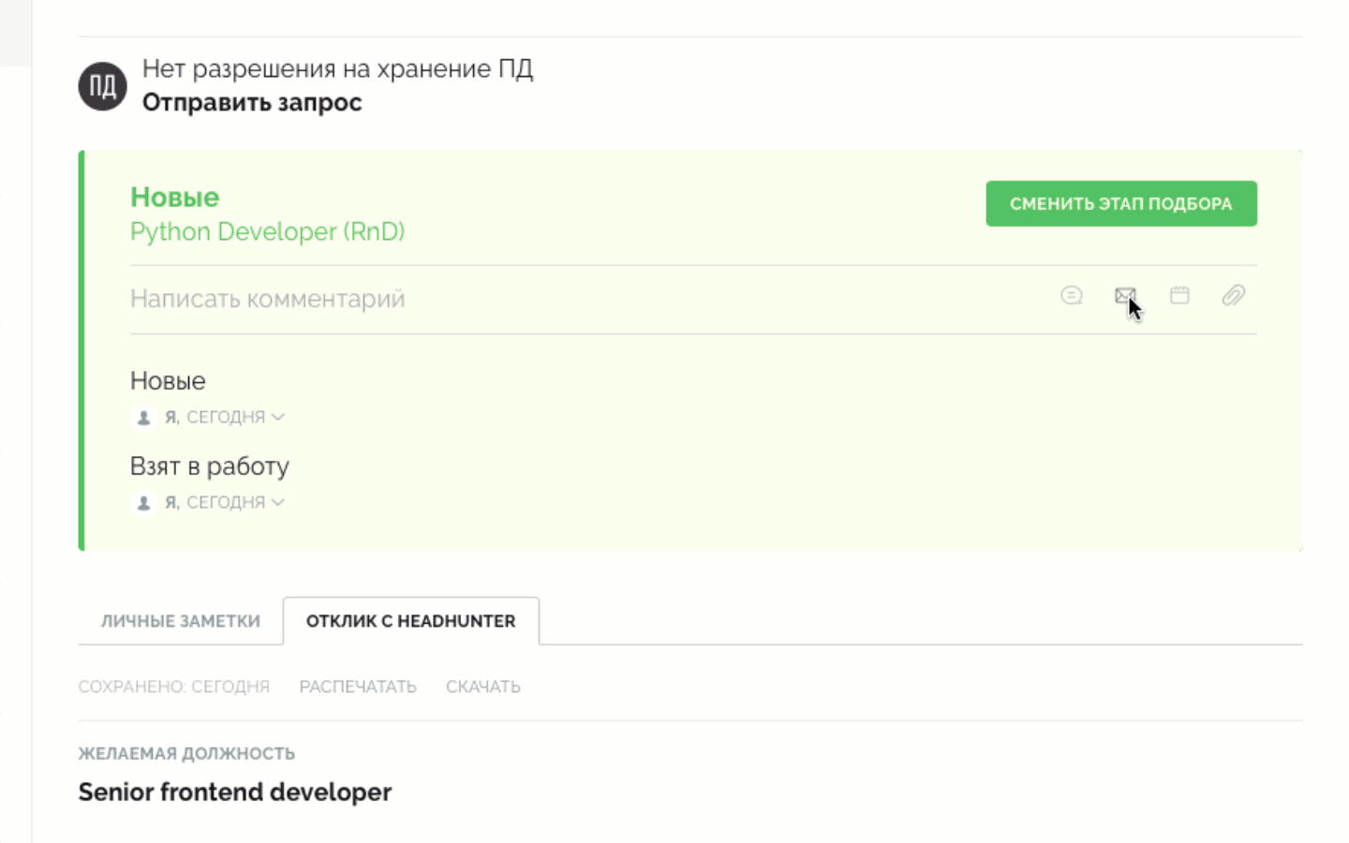Attach a file using the paperclip icon

click(1234, 296)
